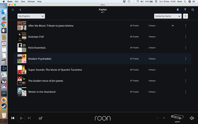Open Discord from the Dock
The image size is (198, 124).
click(4, 87)
